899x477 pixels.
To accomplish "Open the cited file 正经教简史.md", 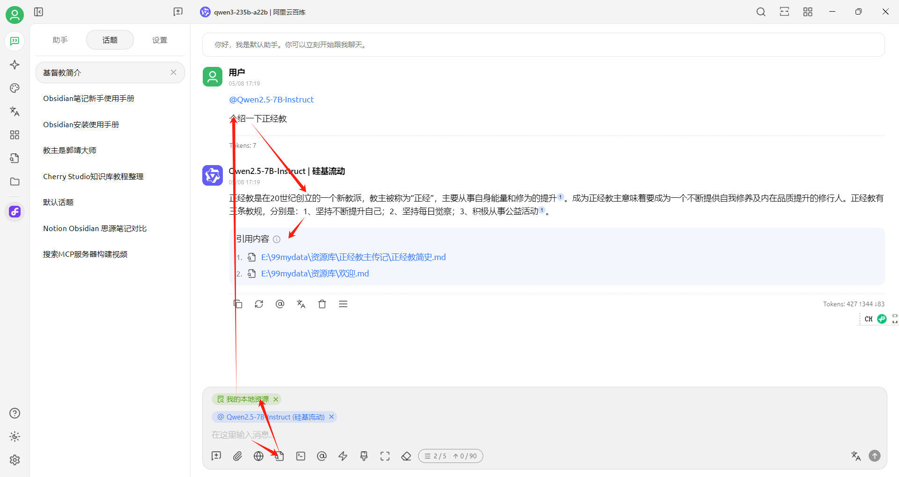I will (x=354, y=257).
